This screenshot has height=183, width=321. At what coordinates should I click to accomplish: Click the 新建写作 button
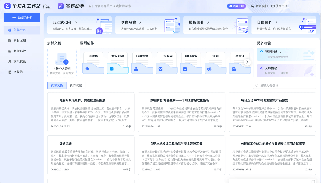(22, 17)
